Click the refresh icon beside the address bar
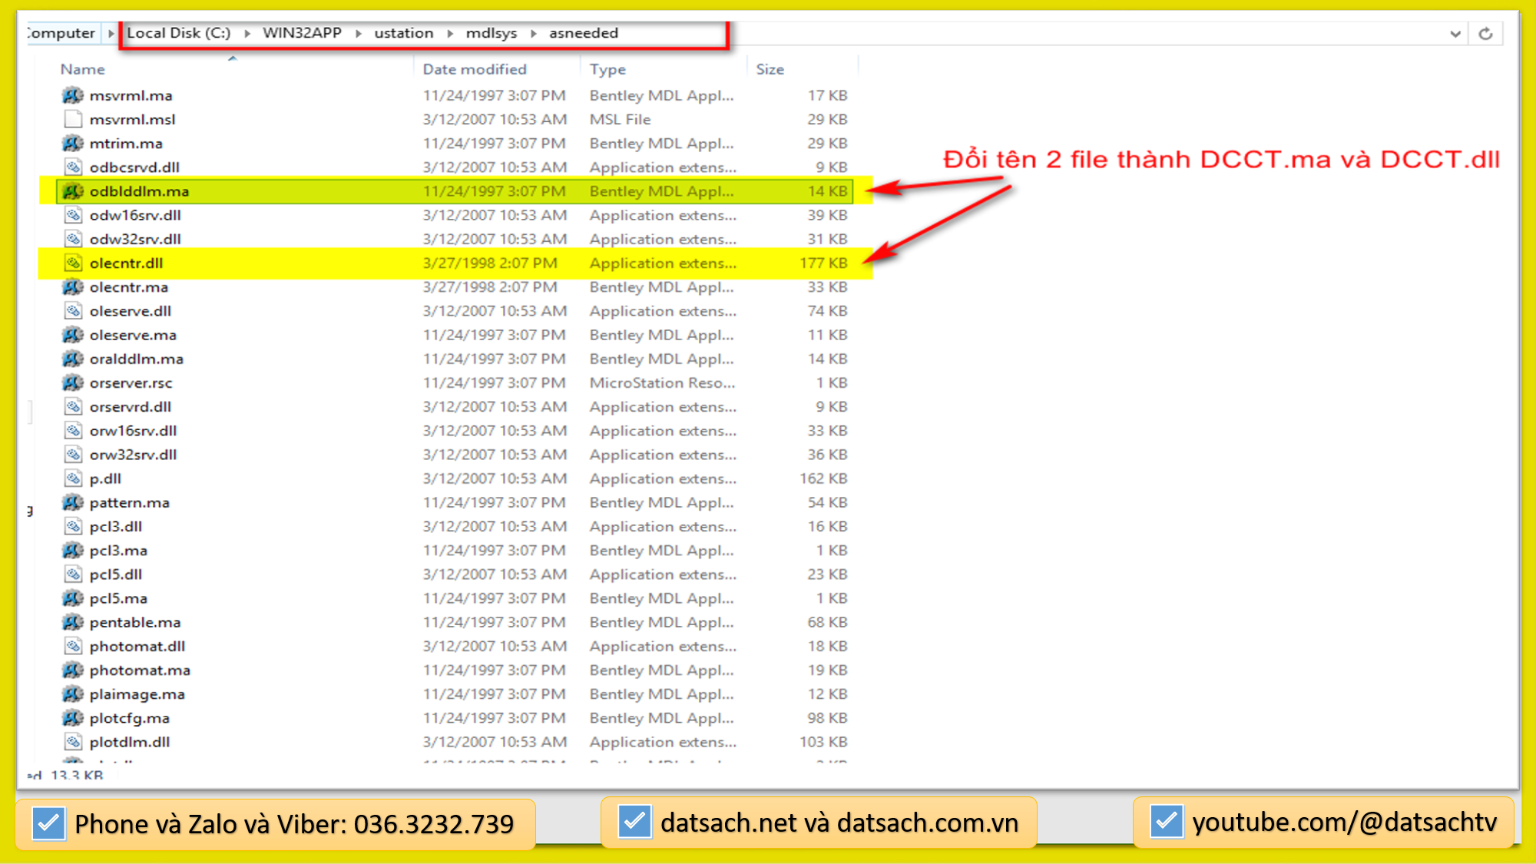1536x864 pixels. pyautogui.click(x=1485, y=34)
